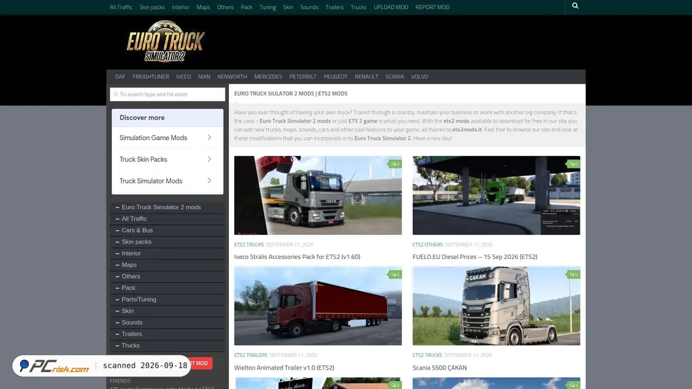Screen dimensions: 692x389
Task: Open Wielton Animated Trailer v1.0 title link
Action: point(284,368)
